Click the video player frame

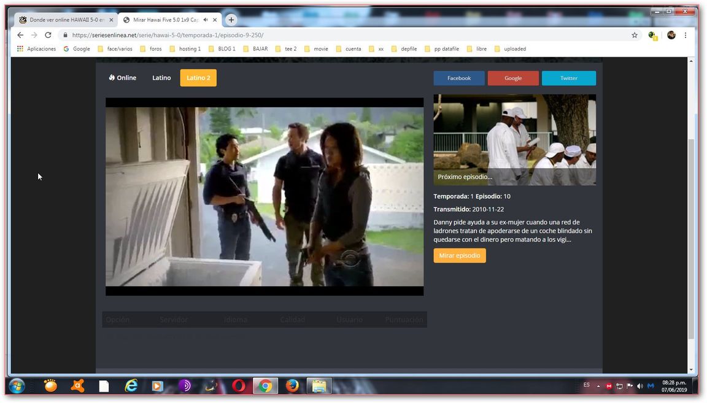coord(265,196)
